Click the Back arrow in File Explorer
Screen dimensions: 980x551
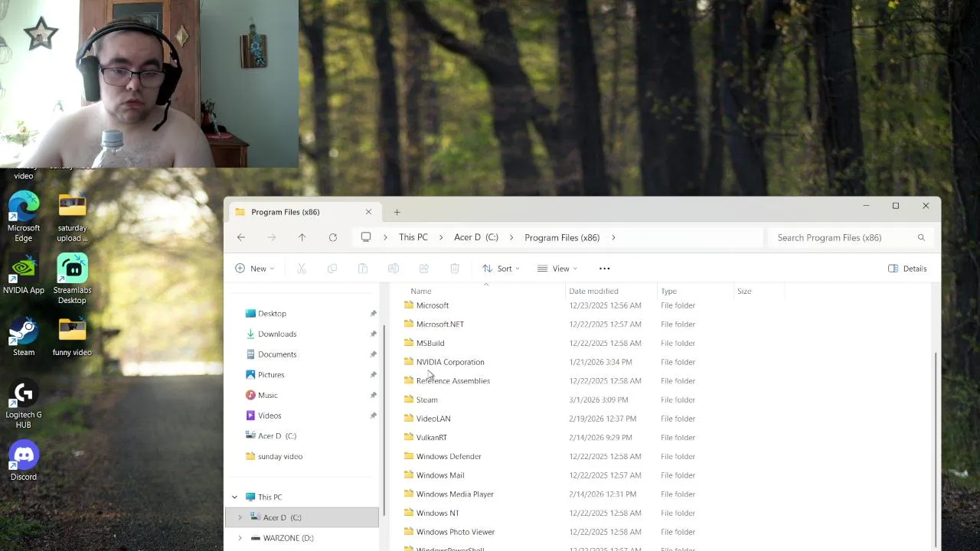click(241, 237)
